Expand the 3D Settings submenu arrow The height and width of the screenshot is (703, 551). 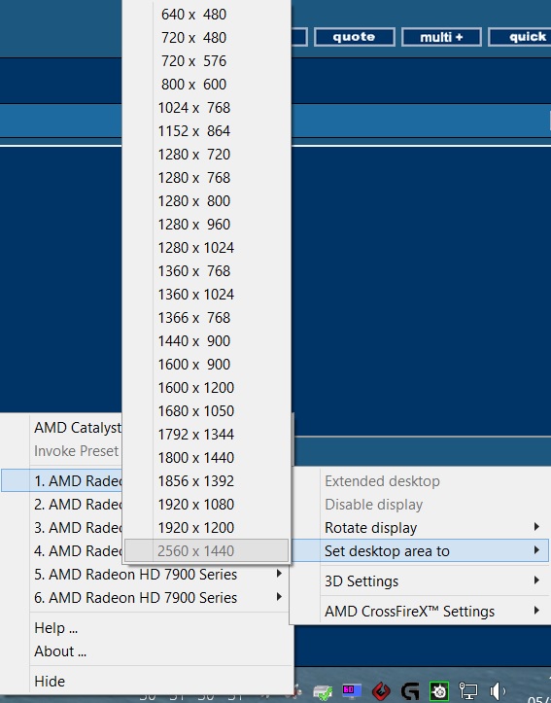[x=536, y=580]
